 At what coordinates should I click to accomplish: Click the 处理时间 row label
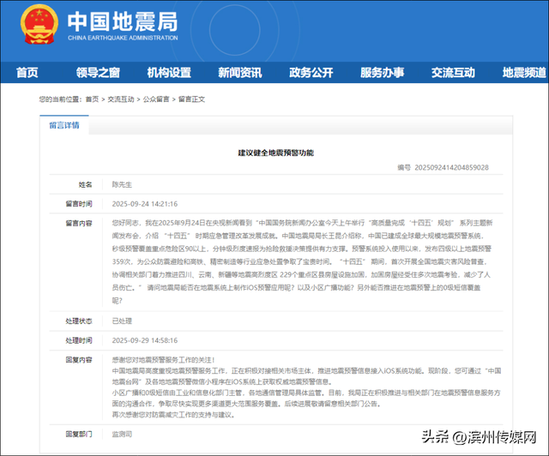(79, 340)
